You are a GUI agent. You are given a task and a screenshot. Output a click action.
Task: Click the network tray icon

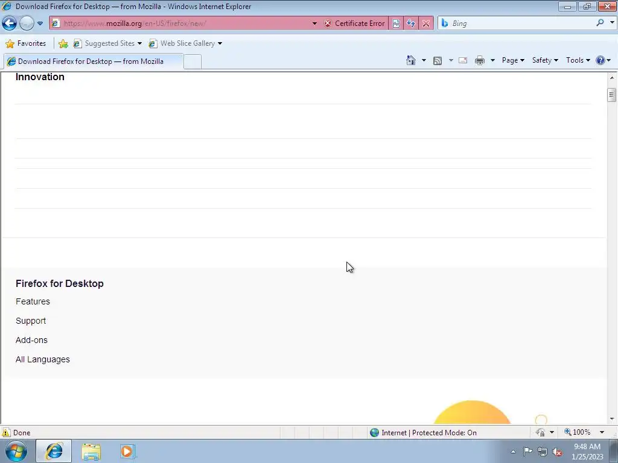[543, 452]
